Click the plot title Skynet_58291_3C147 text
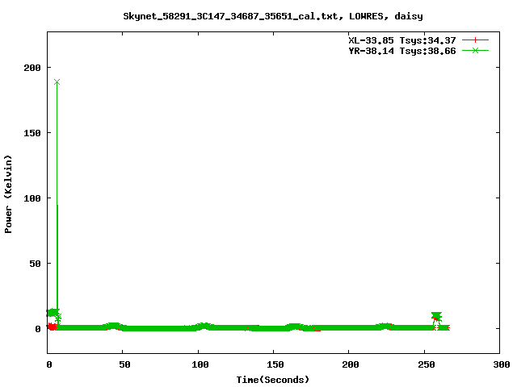 [x=273, y=16]
